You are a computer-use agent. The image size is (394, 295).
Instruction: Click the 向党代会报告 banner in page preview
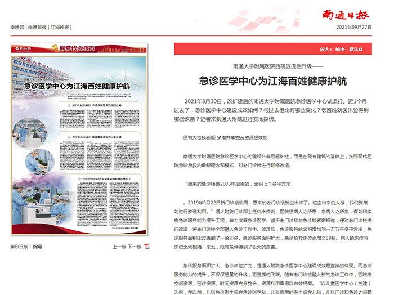(x=79, y=50)
